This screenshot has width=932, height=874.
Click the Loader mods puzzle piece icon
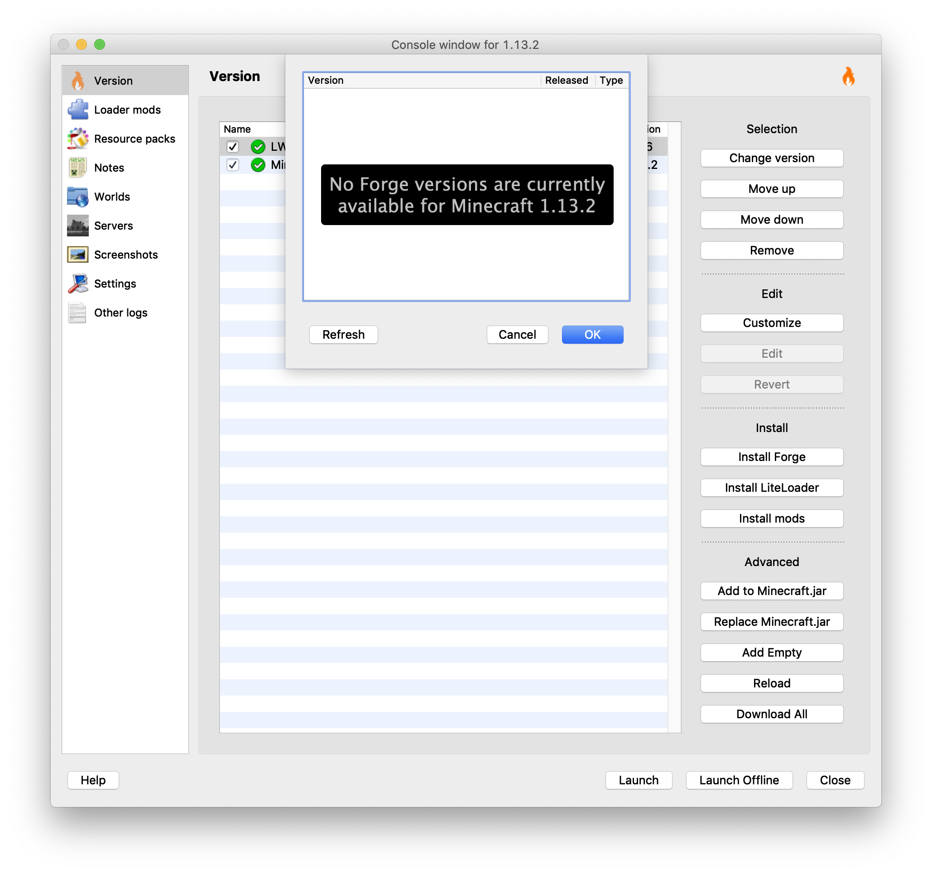78,110
